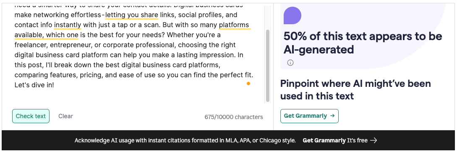
Task: Select the underlined 'letting you share' suggestion
Action: tap(131, 15)
